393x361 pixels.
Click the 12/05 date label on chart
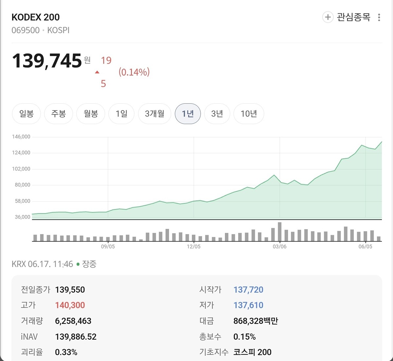coord(194,247)
